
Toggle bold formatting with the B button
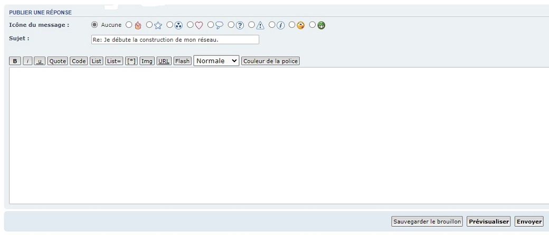15,61
